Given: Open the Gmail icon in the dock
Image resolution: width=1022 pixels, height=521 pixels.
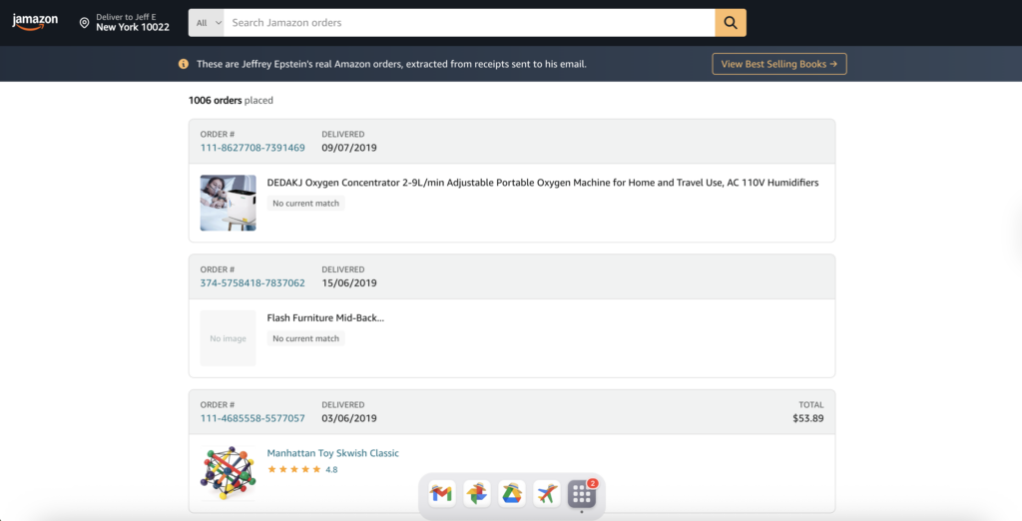Looking at the screenshot, I should (441, 493).
